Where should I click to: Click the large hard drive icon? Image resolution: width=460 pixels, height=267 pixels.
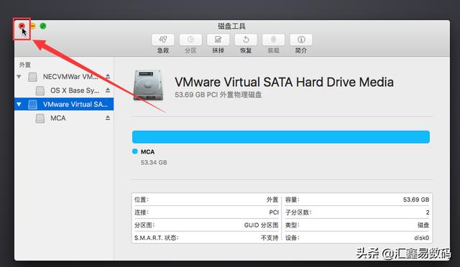coord(148,85)
